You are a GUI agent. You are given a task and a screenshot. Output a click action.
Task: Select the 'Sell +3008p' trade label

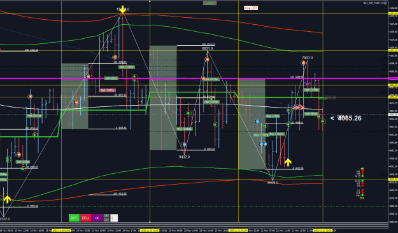(211, 102)
